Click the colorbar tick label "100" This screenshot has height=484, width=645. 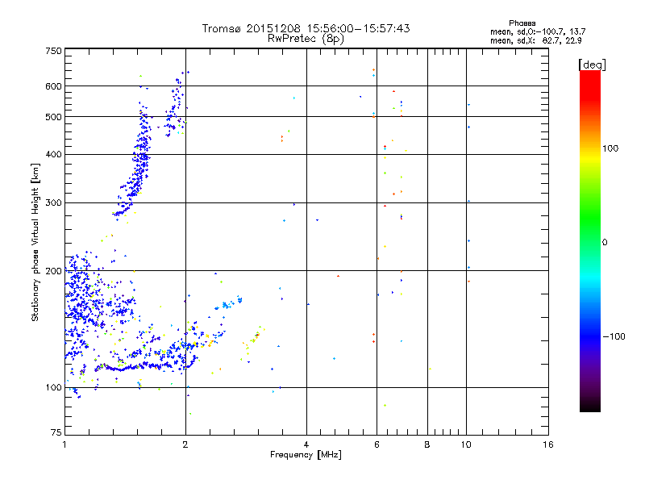click(x=610, y=148)
